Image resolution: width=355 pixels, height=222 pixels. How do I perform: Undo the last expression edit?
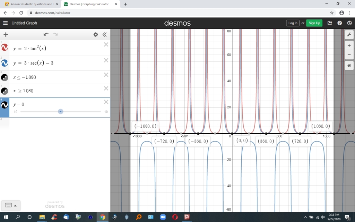pyautogui.click(x=46, y=34)
